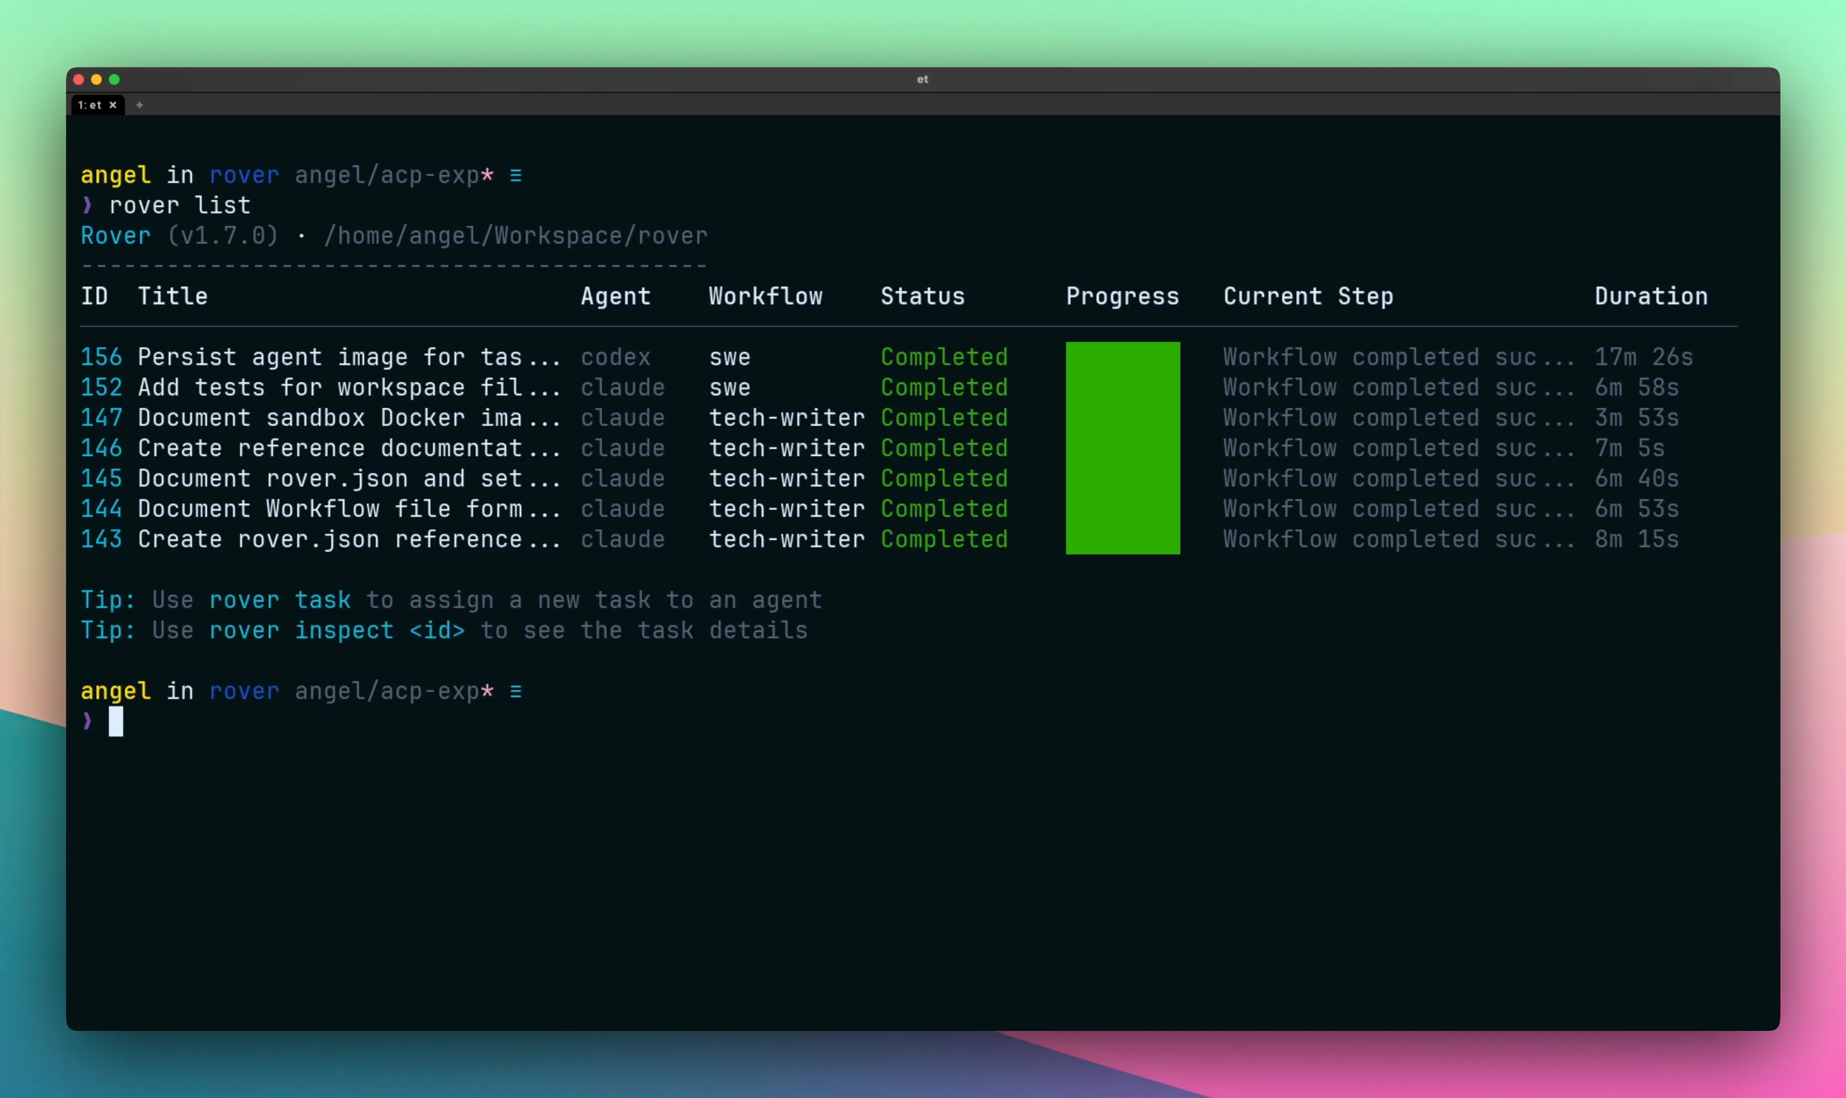Screen dimensions: 1846x1098
Task: Click the terminal cursor block
Action: pyautogui.click(x=115, y=721)
